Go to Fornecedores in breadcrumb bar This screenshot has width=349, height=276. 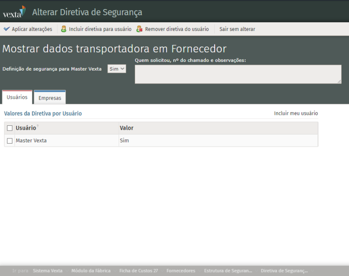coord(181,271)
